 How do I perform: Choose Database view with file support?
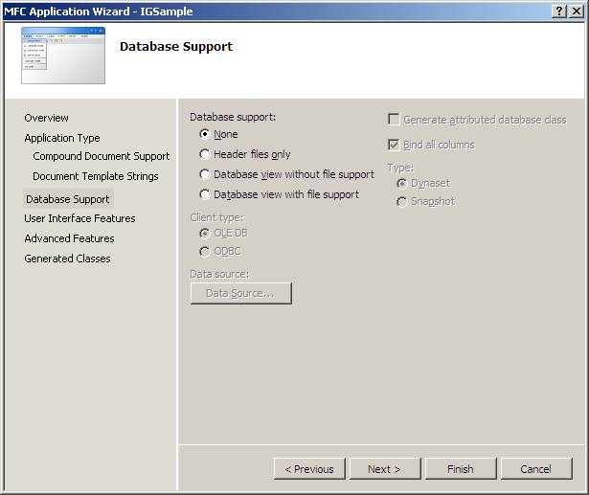205,194
